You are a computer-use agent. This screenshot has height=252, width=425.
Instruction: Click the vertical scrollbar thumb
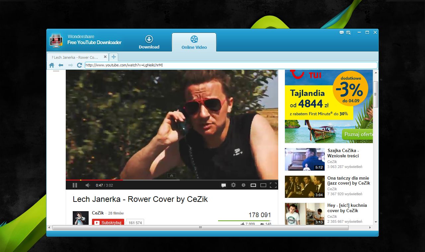pos(376,95)
